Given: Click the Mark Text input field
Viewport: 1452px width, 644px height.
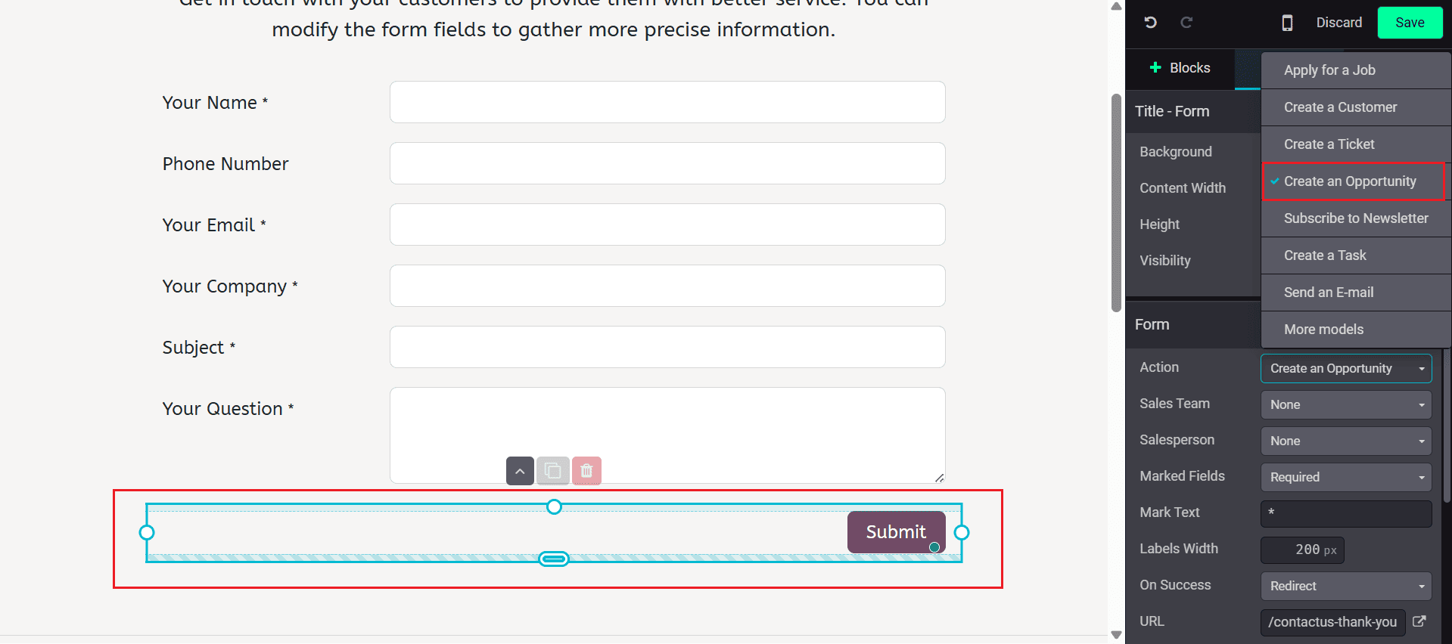Looking at the screenshot, I should 1345,513.
